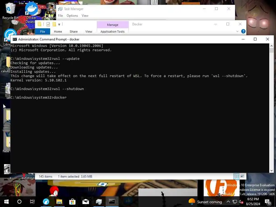Open the notification center icon
Image resolution: width=276 pixels, height=207 pixels.
pos(268,202)
